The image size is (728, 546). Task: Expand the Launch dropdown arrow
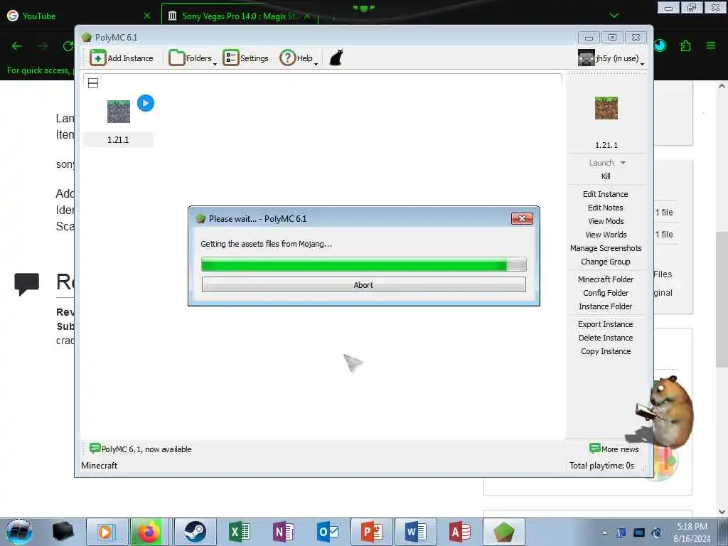623,163
